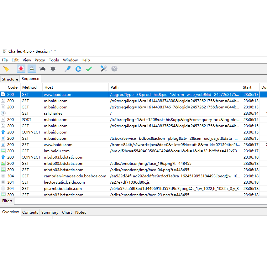Click up-arrow icon of CONNECT m.baidu.com row

coord(3,132)
